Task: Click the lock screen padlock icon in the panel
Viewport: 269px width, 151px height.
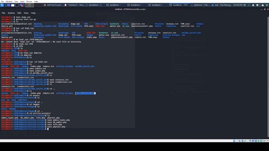Action: (263, 5)
